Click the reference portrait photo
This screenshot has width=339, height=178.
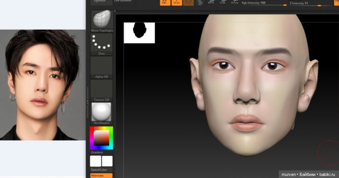click(43, 85)
